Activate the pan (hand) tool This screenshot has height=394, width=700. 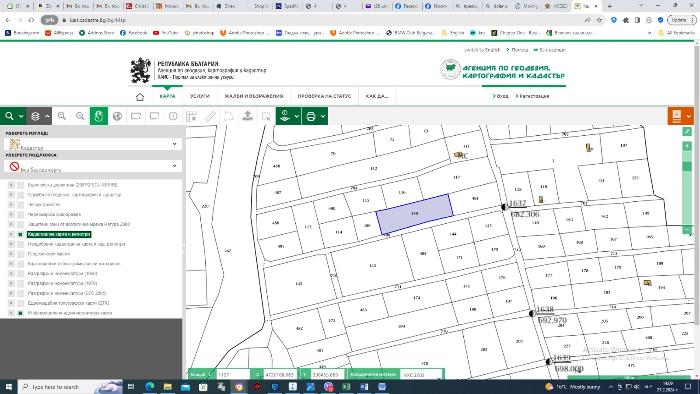click(98, 116)
